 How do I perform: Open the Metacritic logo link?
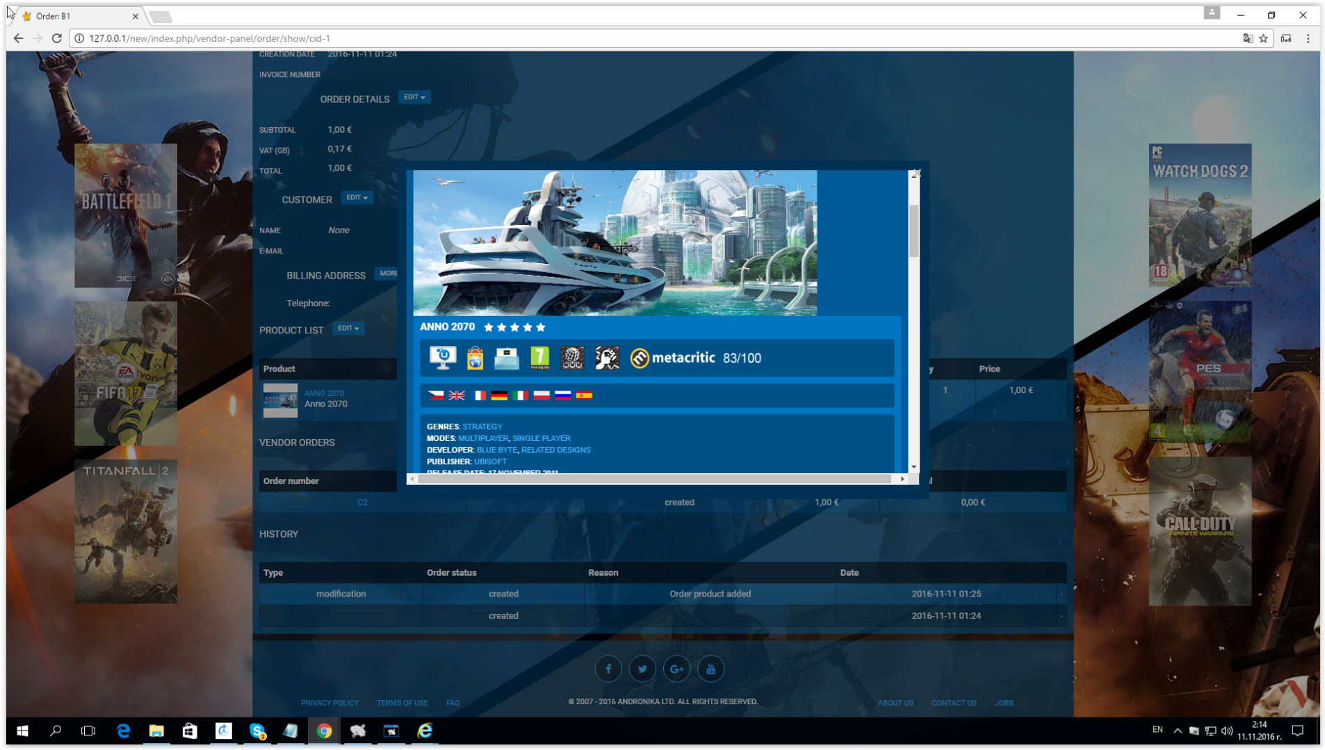click(672, 358)
